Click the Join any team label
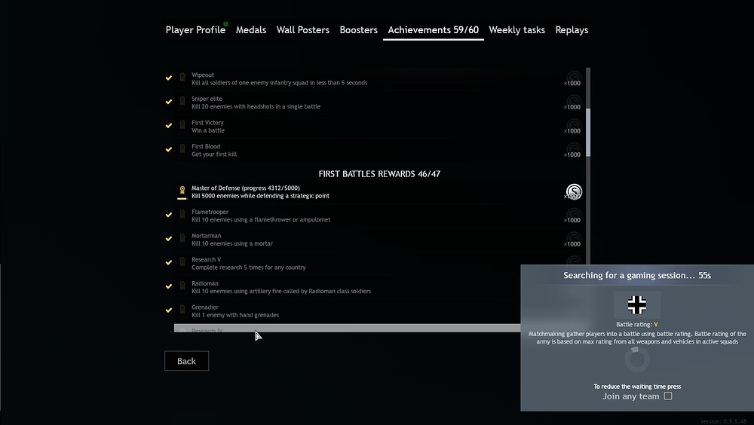Screen dimensions: 754x425 [x=630, y=396]
